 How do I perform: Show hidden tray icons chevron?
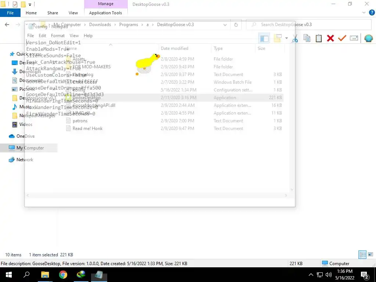(311, 275)
